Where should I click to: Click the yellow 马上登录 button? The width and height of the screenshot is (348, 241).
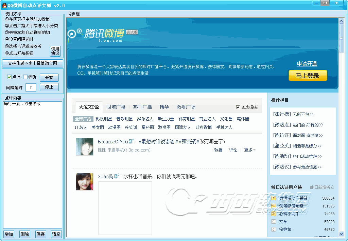(x=308, y=76)
